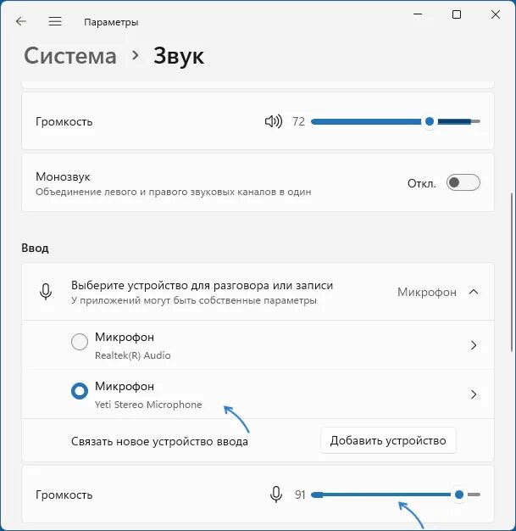This screenshot has width=516, height=531.
Task: Click the Добавить устройство button
Action: coord(388,440)
